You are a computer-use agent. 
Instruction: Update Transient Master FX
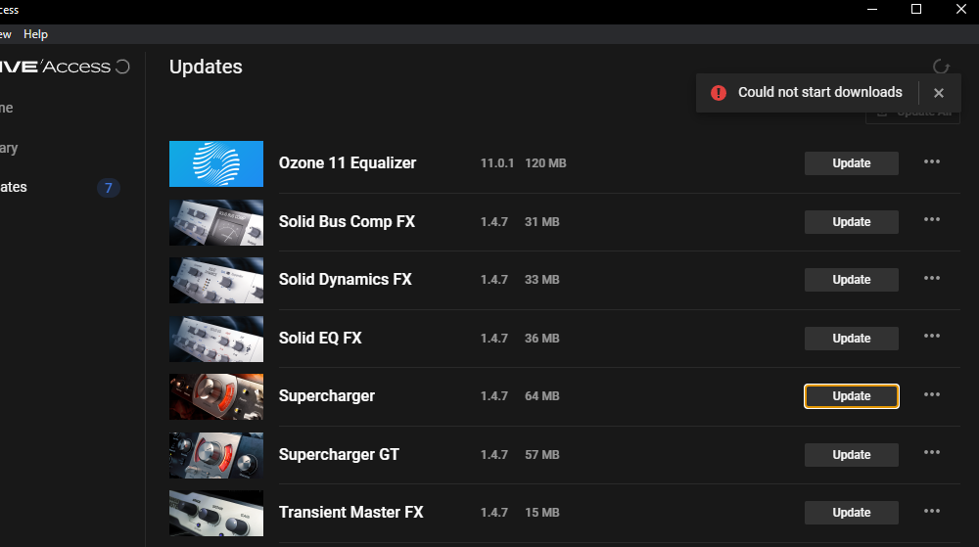pyautogui.click(x=851, y=513)
